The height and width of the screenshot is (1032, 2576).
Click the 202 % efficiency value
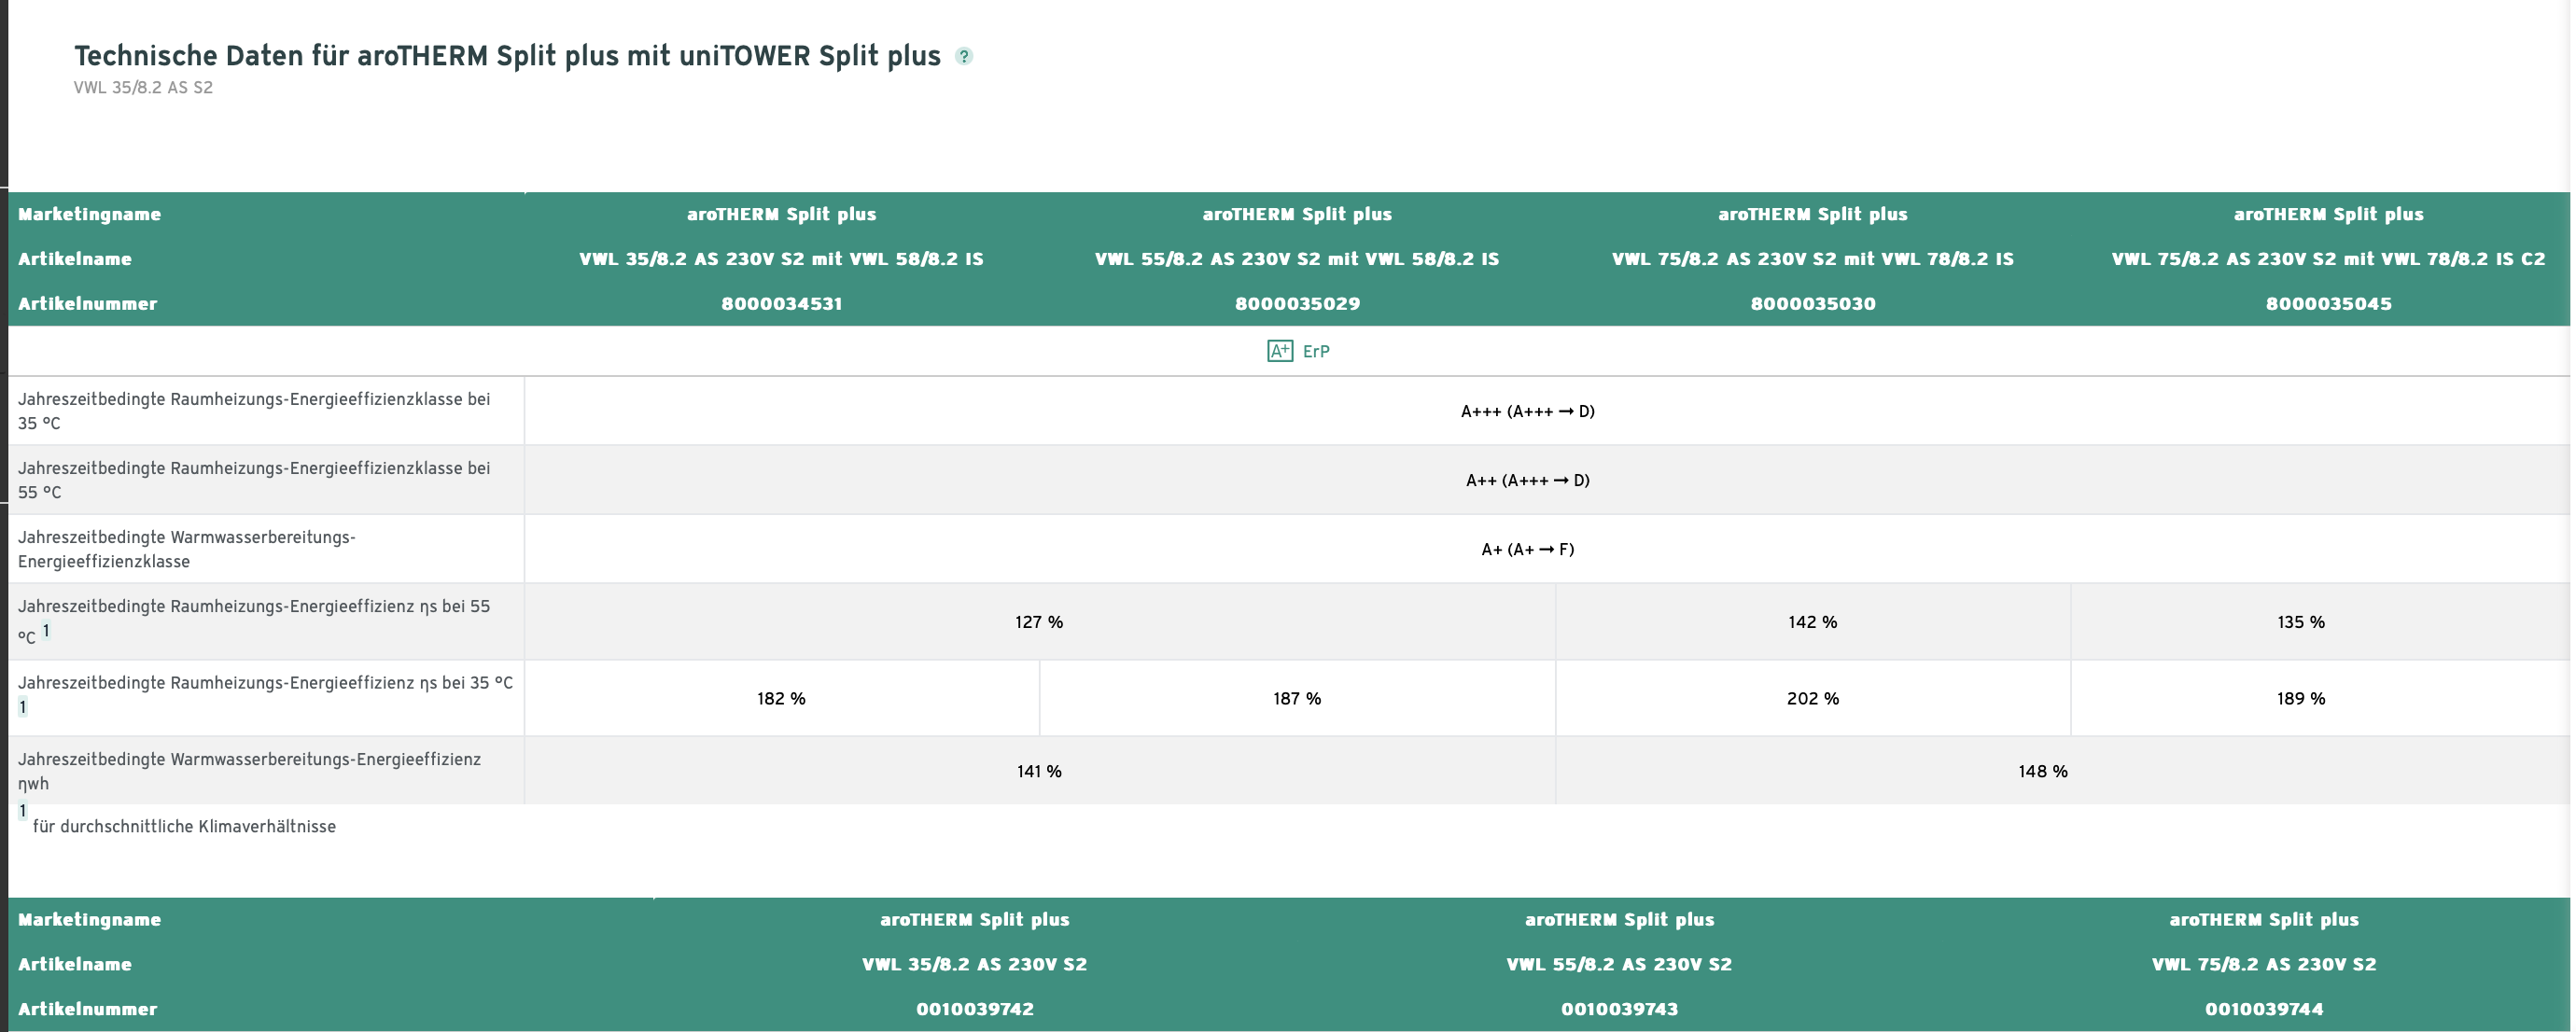[1812, 699]
